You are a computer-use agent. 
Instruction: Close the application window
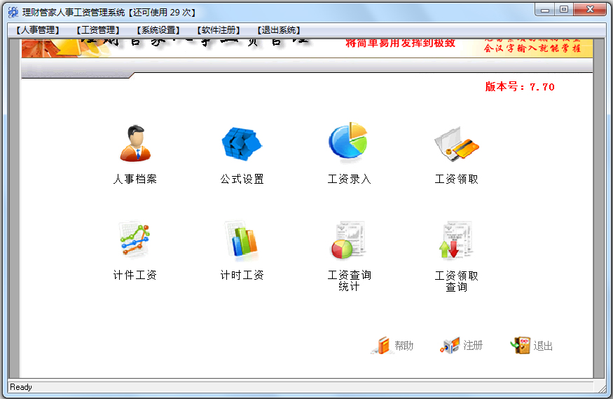pyautogui.click(x=590, y=9)
